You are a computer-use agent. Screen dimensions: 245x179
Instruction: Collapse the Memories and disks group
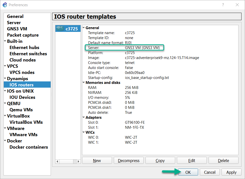[84, 82]
